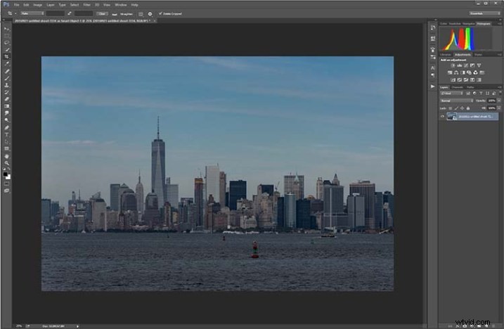Screen dimensions: 504x329
Task: Open the Crop tool preset picker arrow
Action: [15, 13]
